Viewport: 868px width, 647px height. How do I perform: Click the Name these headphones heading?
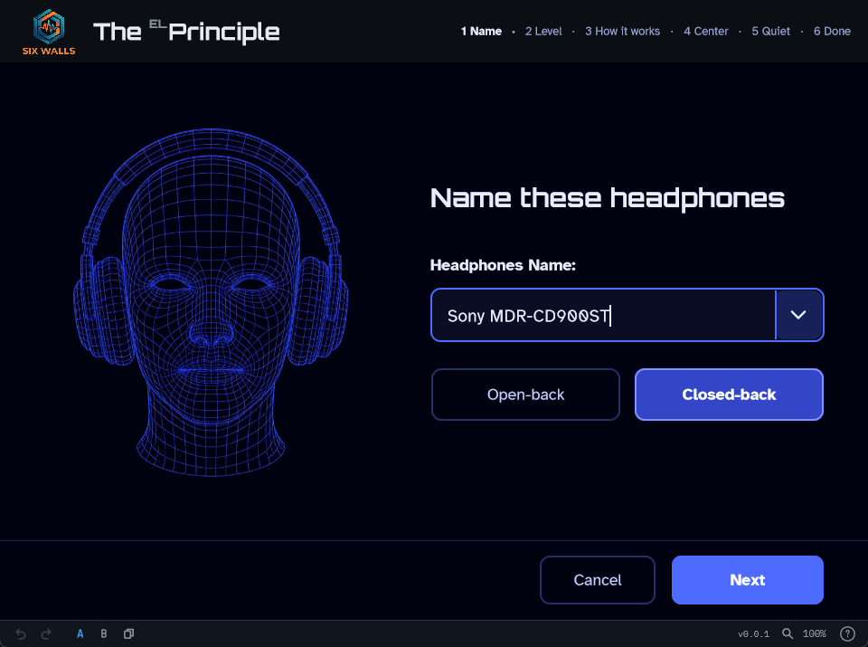(608, 198)
